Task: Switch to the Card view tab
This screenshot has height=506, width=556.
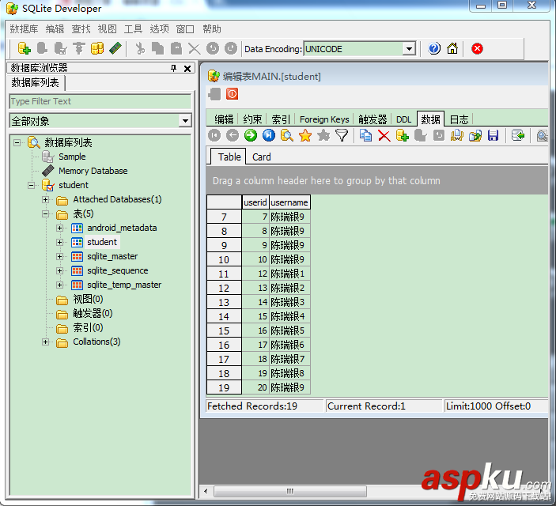Action: point(261,157)
